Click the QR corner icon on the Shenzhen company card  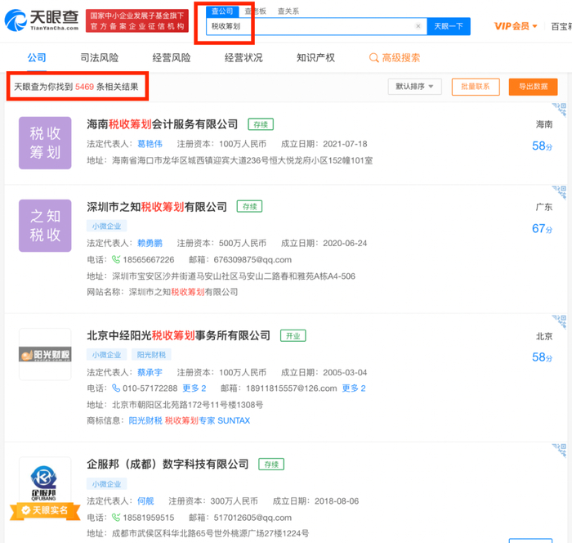[559, 192]
